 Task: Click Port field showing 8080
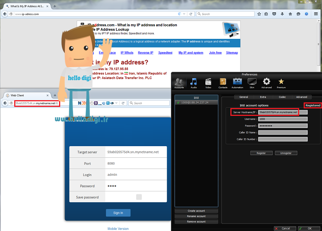coord(136,163)
